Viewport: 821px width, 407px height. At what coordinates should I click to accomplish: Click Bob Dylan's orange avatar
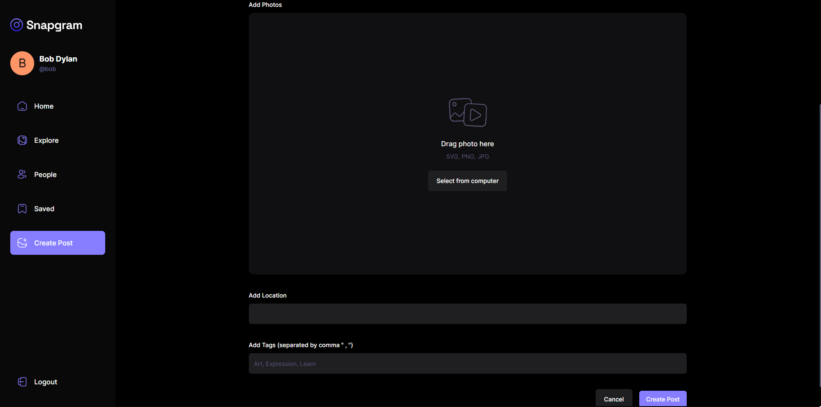(22, 63)
